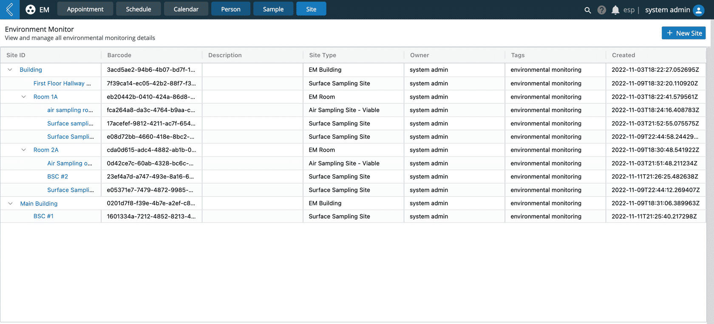The image size is (714, 324).
Task: Click 'environmental monitoring' tag in Main Building row
Action: point(546,203)
